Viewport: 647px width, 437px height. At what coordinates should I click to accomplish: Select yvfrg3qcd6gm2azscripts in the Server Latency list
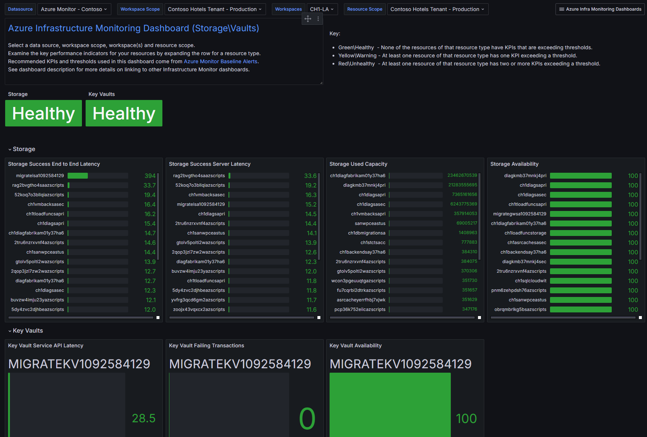click(198, 300)
